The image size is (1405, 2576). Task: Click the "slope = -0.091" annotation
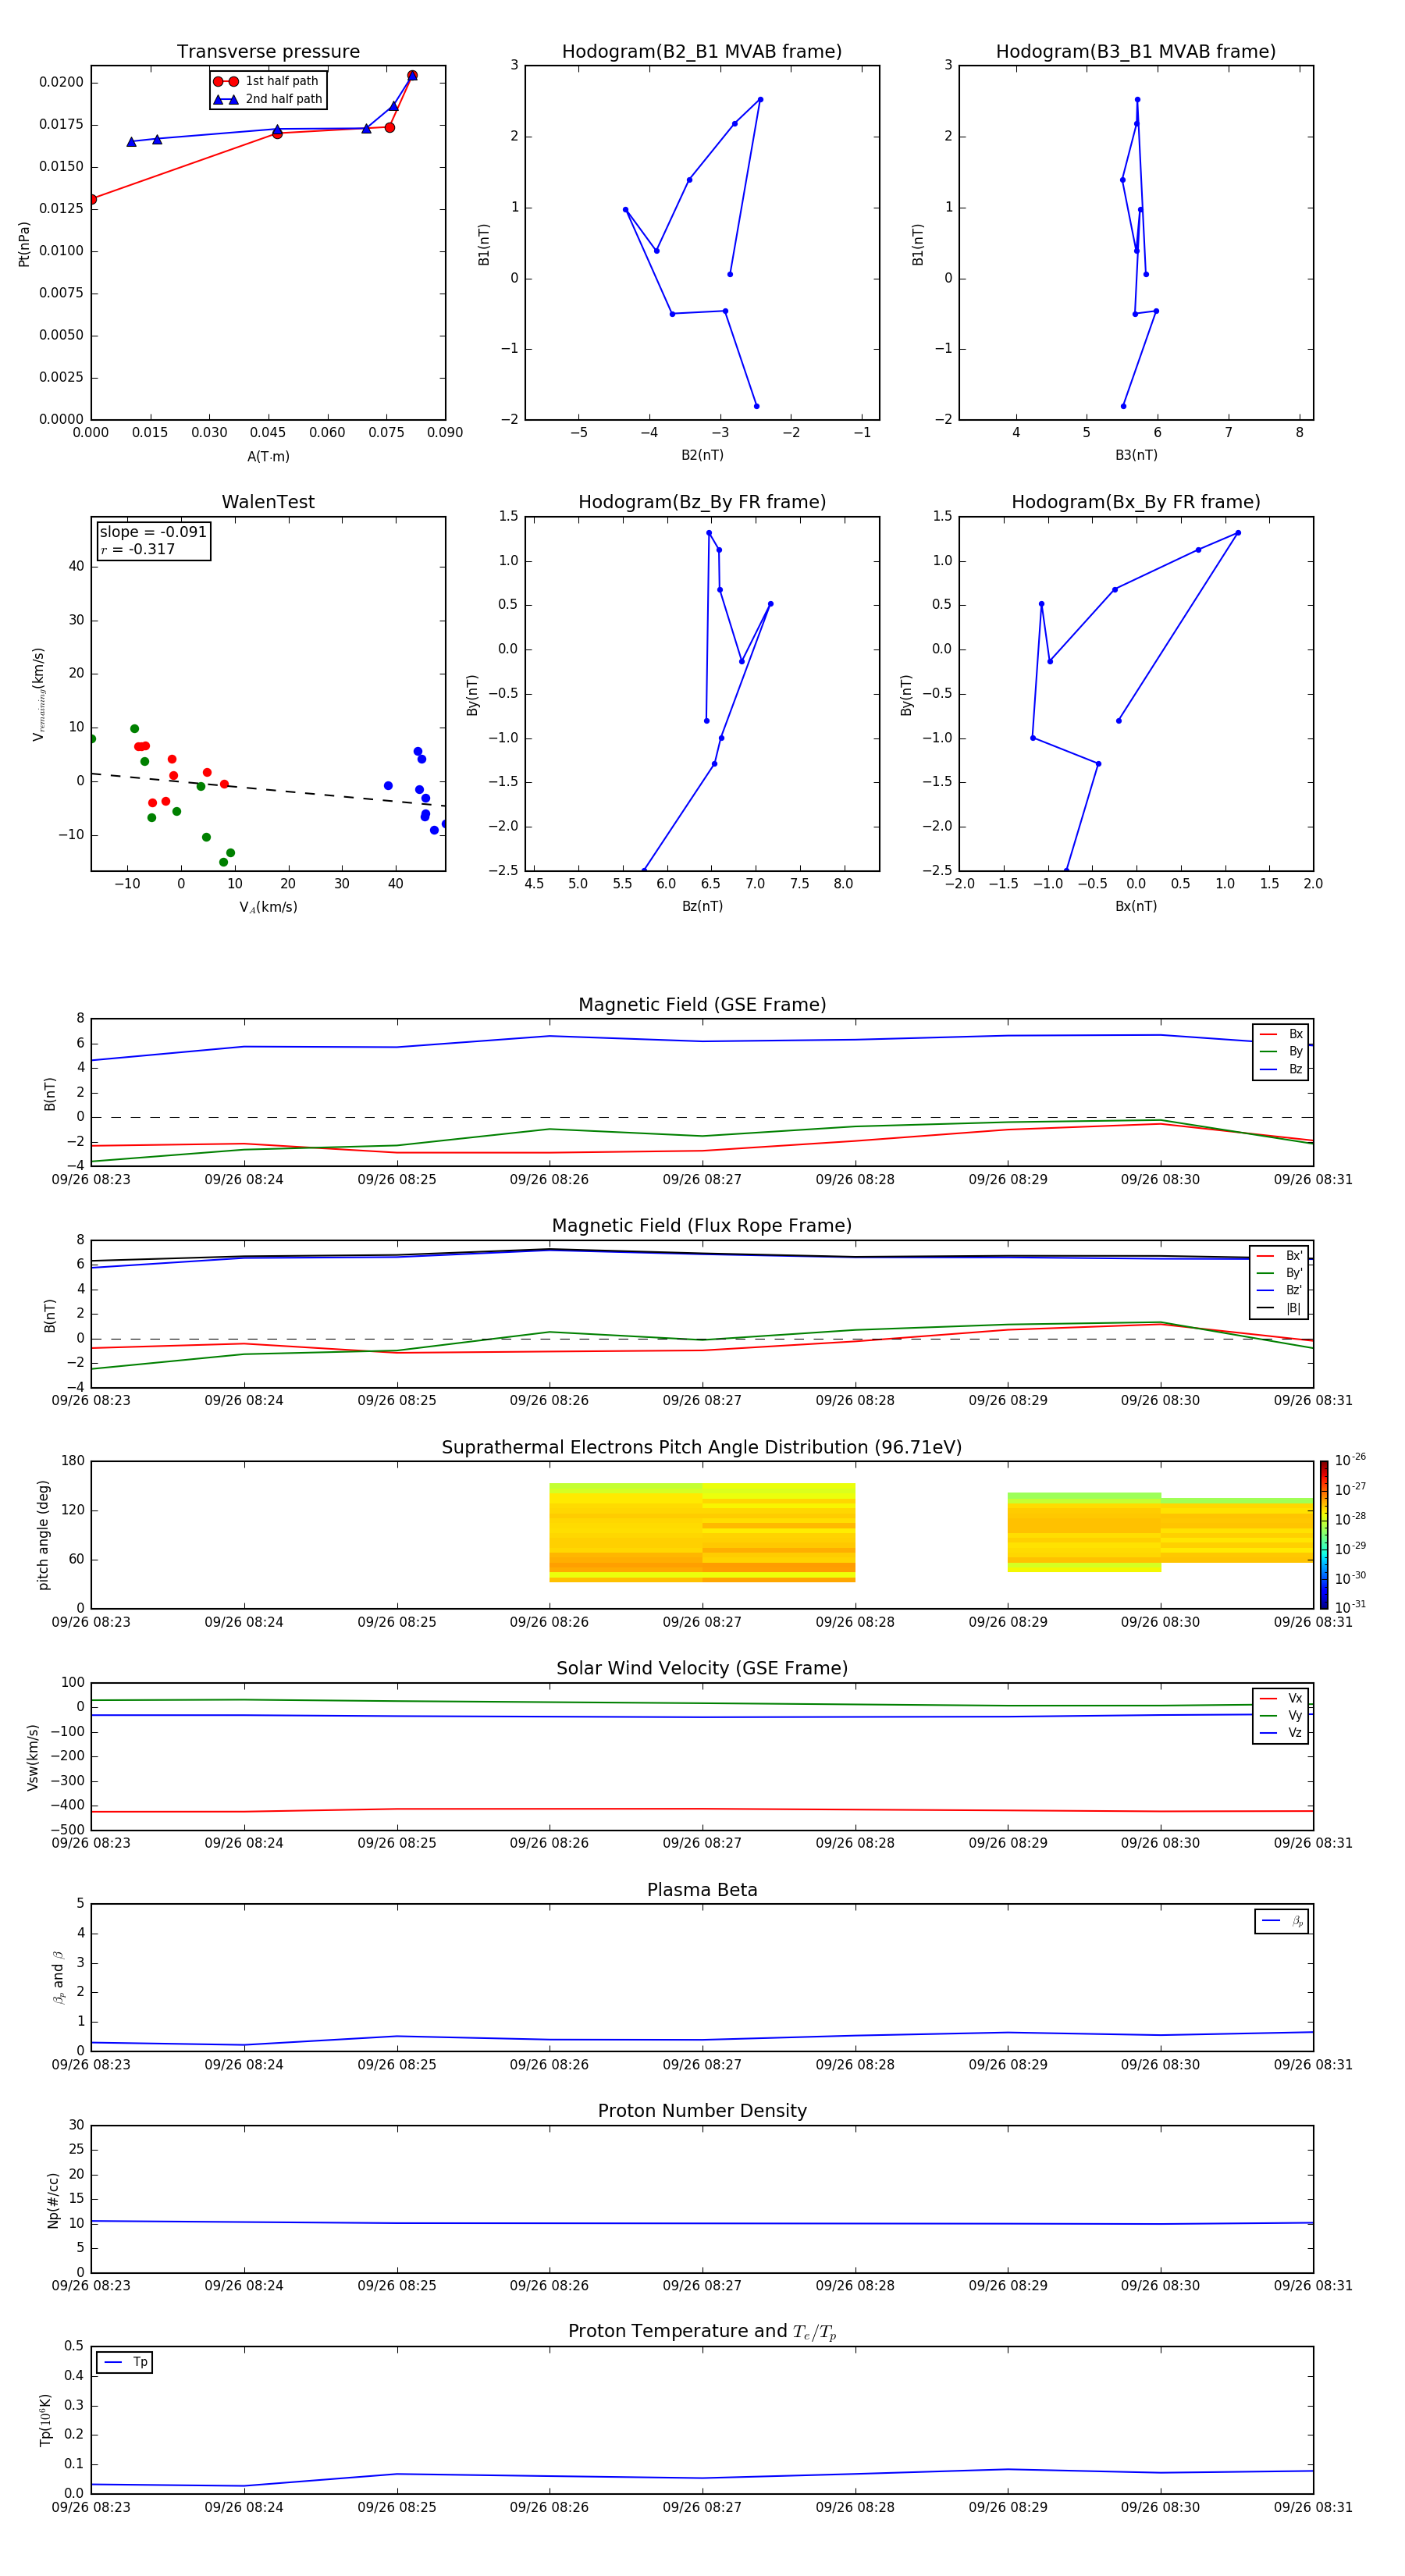(x=153, y=532)
